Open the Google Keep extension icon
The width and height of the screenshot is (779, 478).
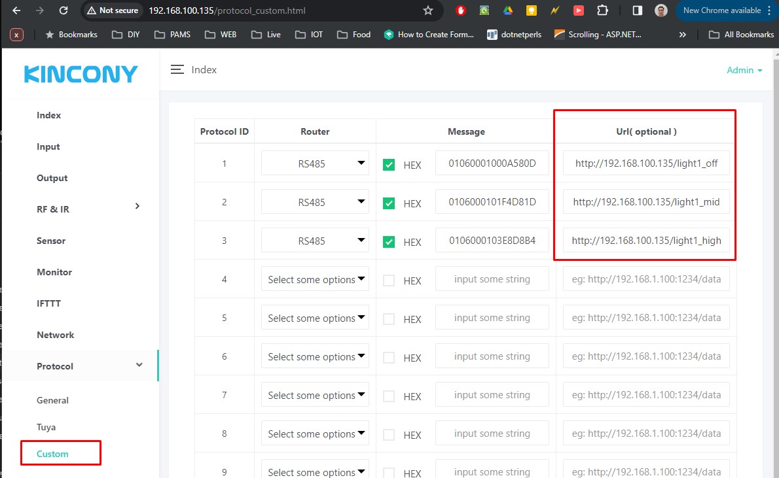pos(532,10)
